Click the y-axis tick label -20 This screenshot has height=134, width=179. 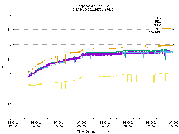(9, 89)
